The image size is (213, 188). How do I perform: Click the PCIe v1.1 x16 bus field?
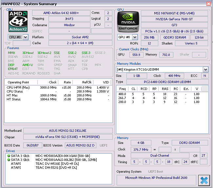coord(174,31)
